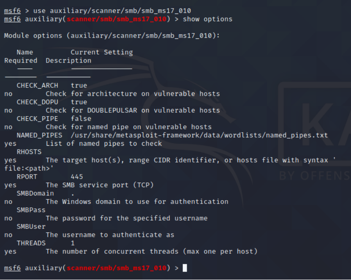Viewport: 351px width, 280px height.
Task: Click the named_pipes.txt wordlist path
Action: click(x=199, y=135)
